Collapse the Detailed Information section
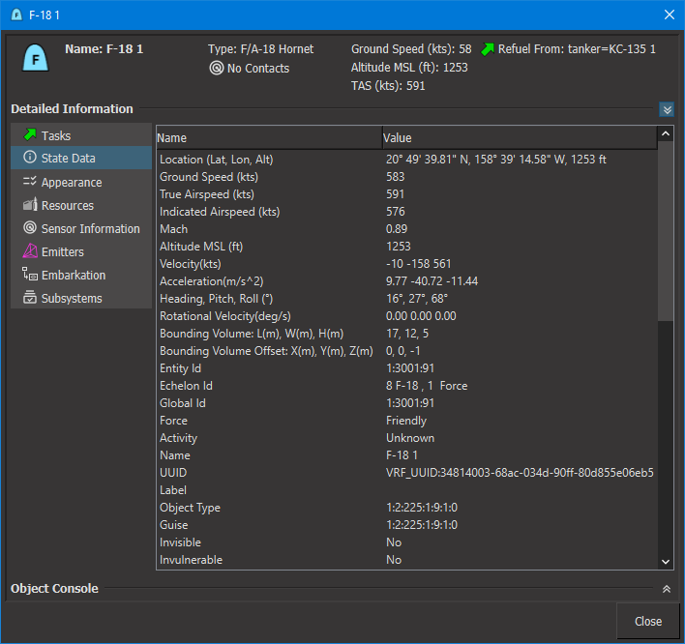685x644 pixels. point(667,109)
